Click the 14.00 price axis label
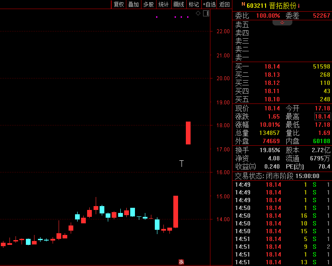332x266 pixels. (x=223, y=219)
